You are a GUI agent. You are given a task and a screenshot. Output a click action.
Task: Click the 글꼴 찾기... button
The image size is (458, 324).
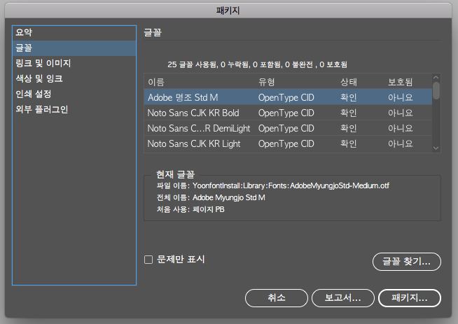(407, 262)
